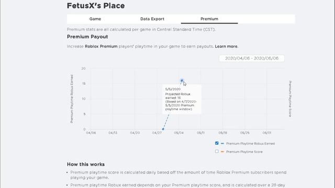Click the blue Robux Earned legend line icon
Screen dimensions: 335x188
(x=222, y=144)
